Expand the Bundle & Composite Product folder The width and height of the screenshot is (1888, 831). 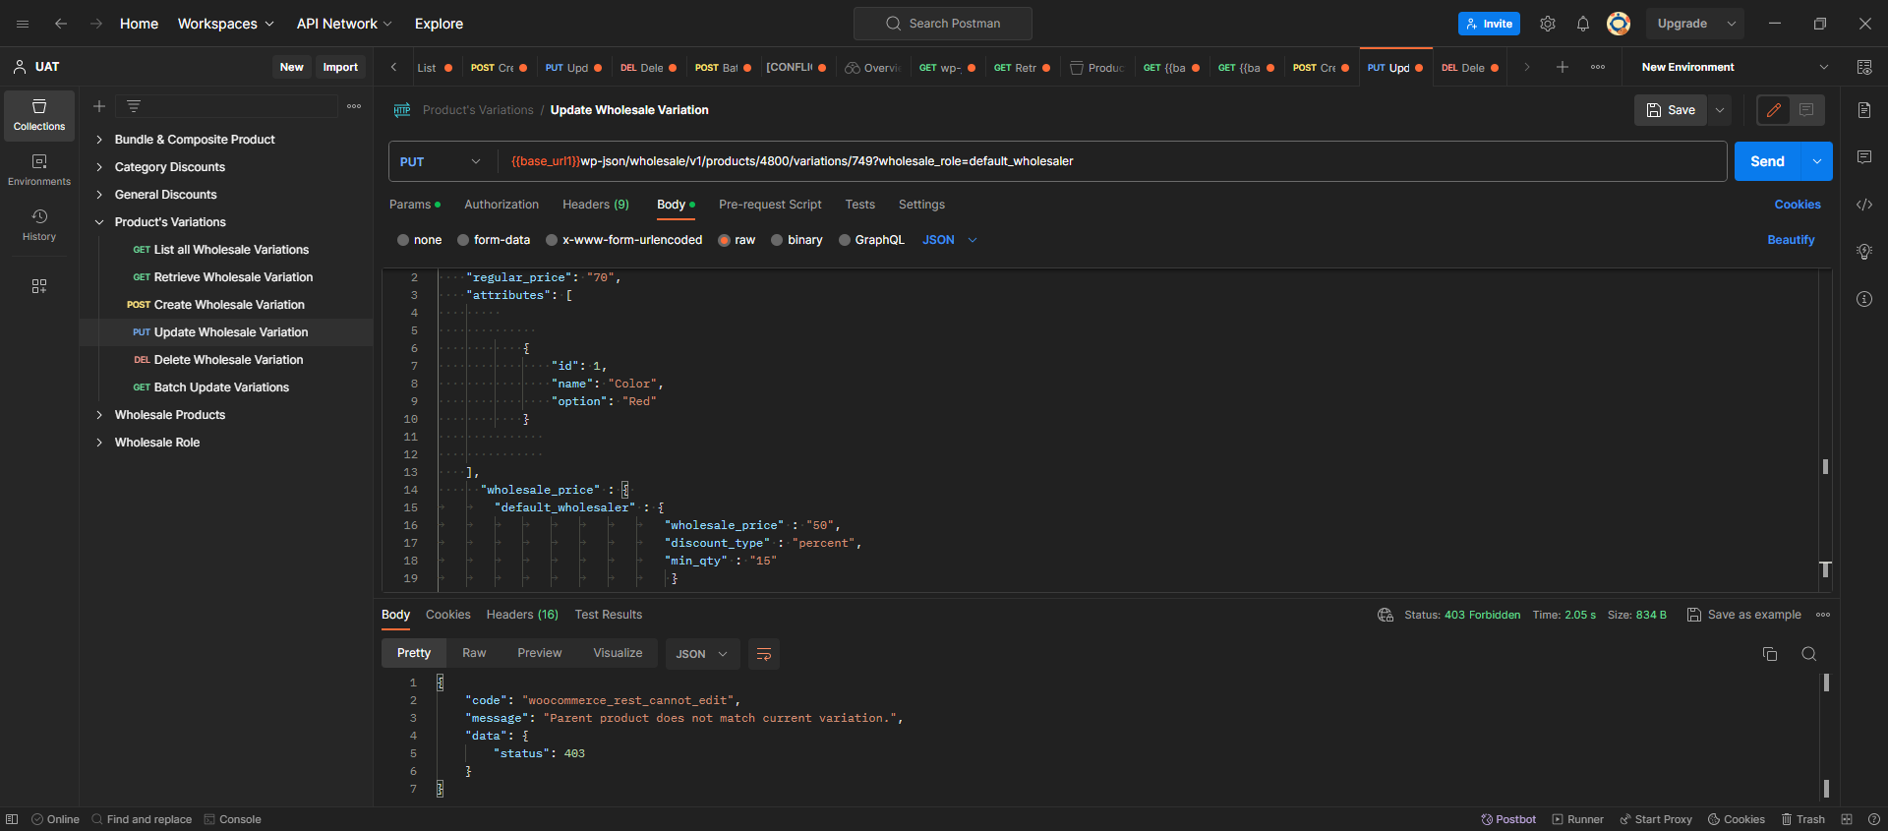coord(99,140)
